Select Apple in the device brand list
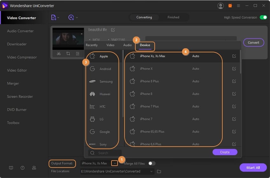The height and width of the screenshot is (178, 270). (103, 56)
